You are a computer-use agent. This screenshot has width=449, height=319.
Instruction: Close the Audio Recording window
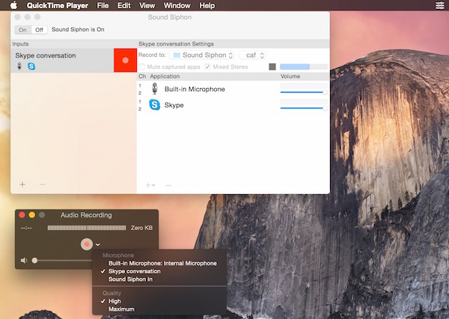22,215
